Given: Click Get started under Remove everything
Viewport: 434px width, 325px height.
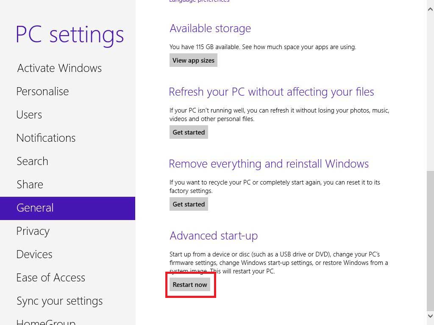Looking at the screenshot, I should pyautogui.click(x=189, y=204).
